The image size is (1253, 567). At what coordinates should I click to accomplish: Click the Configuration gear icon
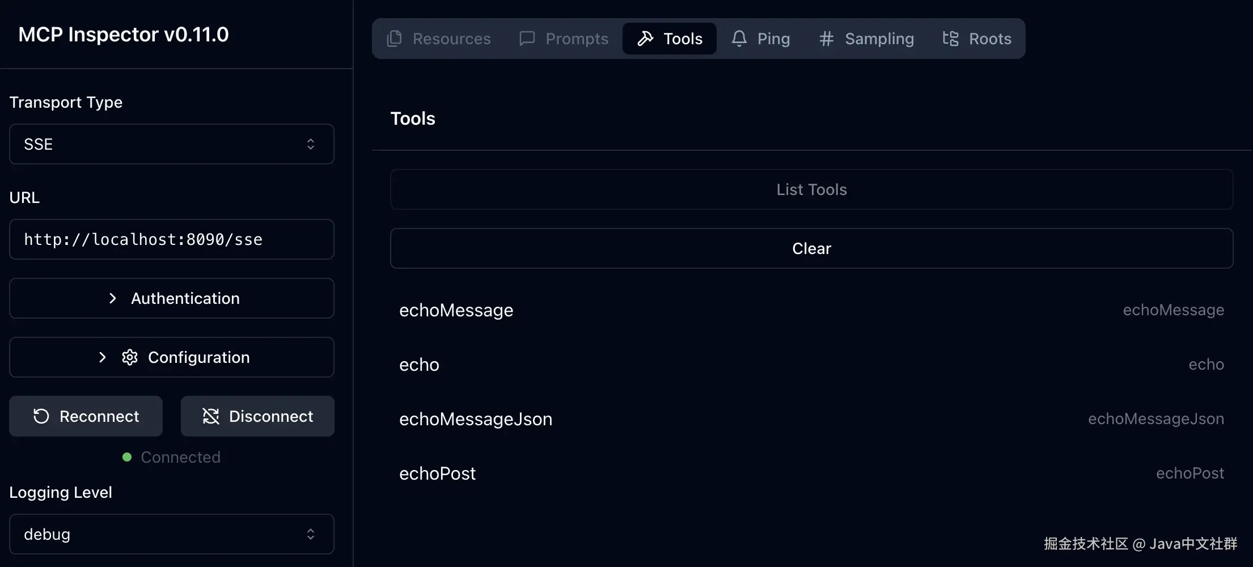pos(130,357)
